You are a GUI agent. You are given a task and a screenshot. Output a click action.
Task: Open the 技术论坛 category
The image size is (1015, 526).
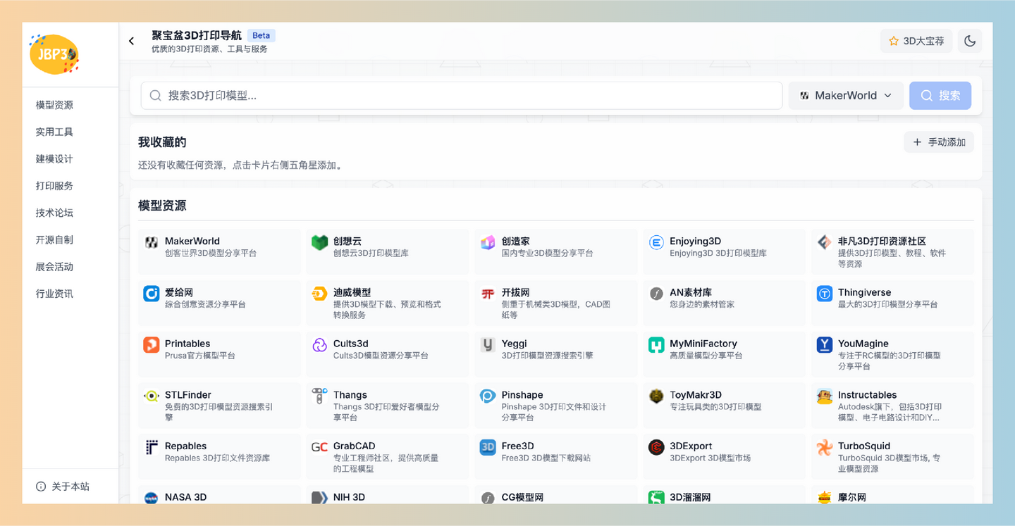tap(54, 212)
